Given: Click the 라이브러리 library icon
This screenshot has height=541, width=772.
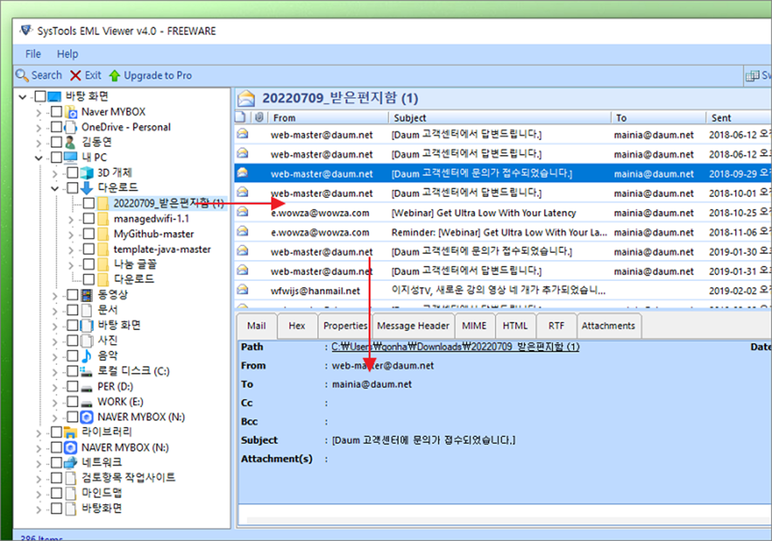Looking at the screenshot, I should point(72,432).
